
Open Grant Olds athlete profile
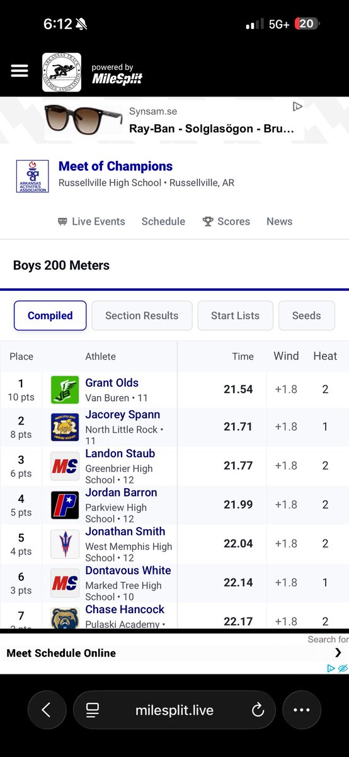pos(112,383)
